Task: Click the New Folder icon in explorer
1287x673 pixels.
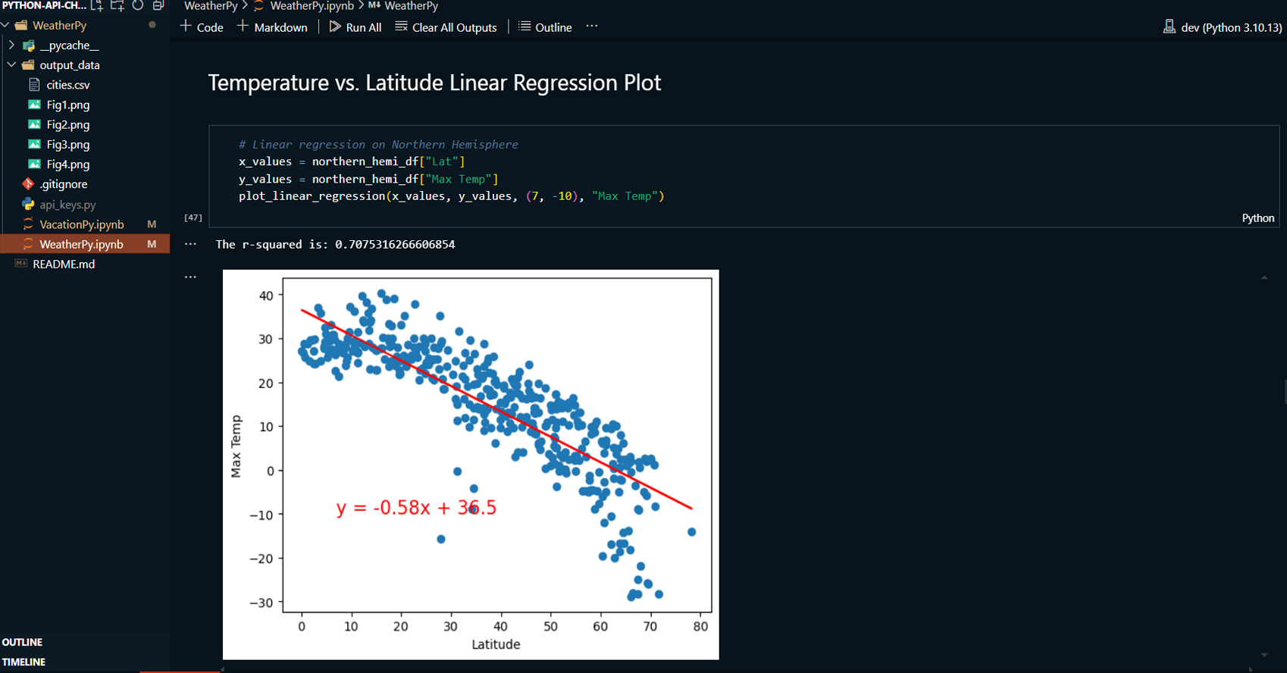Action: [x=117, y=5]
